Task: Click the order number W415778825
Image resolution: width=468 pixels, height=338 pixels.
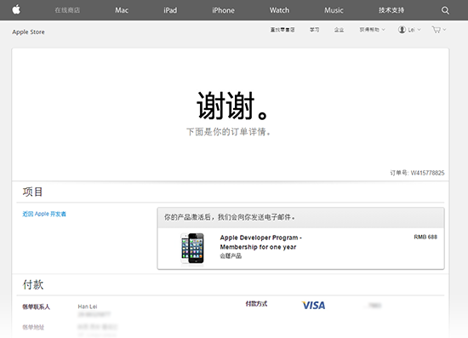Action: point(427,173)
